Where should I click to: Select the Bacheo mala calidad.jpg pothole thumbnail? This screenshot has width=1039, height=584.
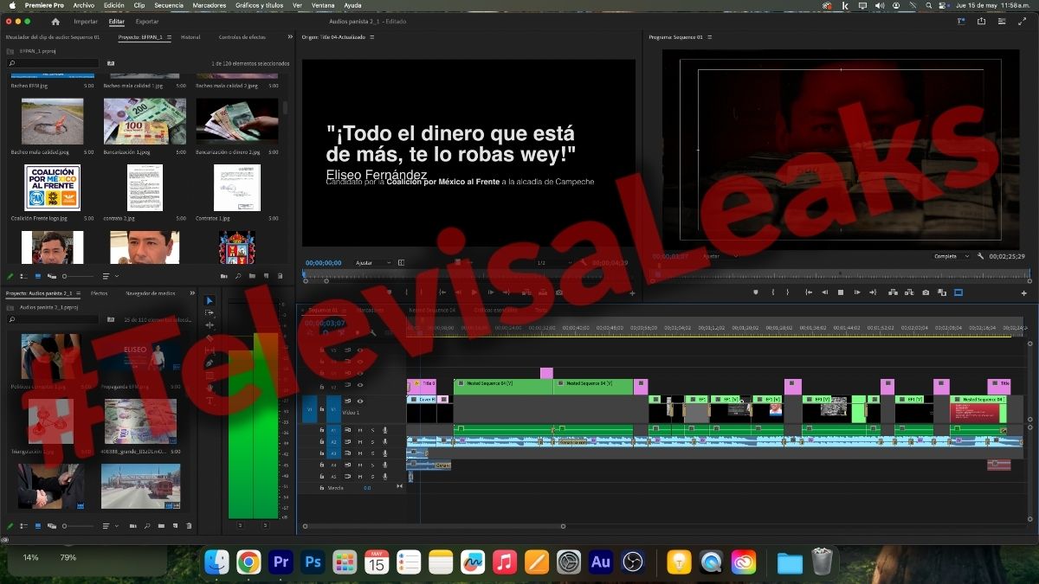(x=53, y=121)
